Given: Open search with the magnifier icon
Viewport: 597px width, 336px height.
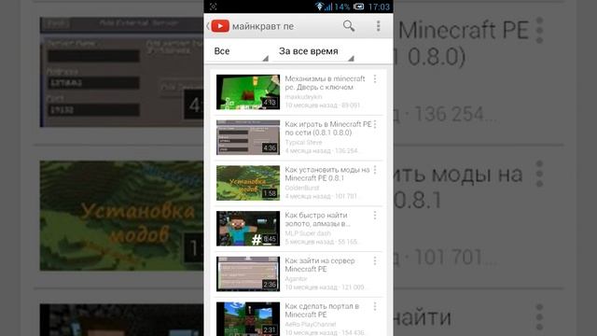Looking at the screenshot, I should [349, 26].
